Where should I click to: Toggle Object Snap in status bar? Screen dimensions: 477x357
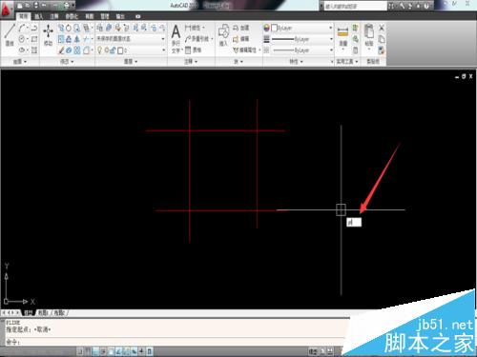coord(111,351)
